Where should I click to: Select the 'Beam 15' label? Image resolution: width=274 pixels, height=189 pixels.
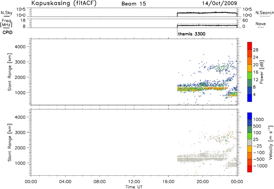pos(134,4)
